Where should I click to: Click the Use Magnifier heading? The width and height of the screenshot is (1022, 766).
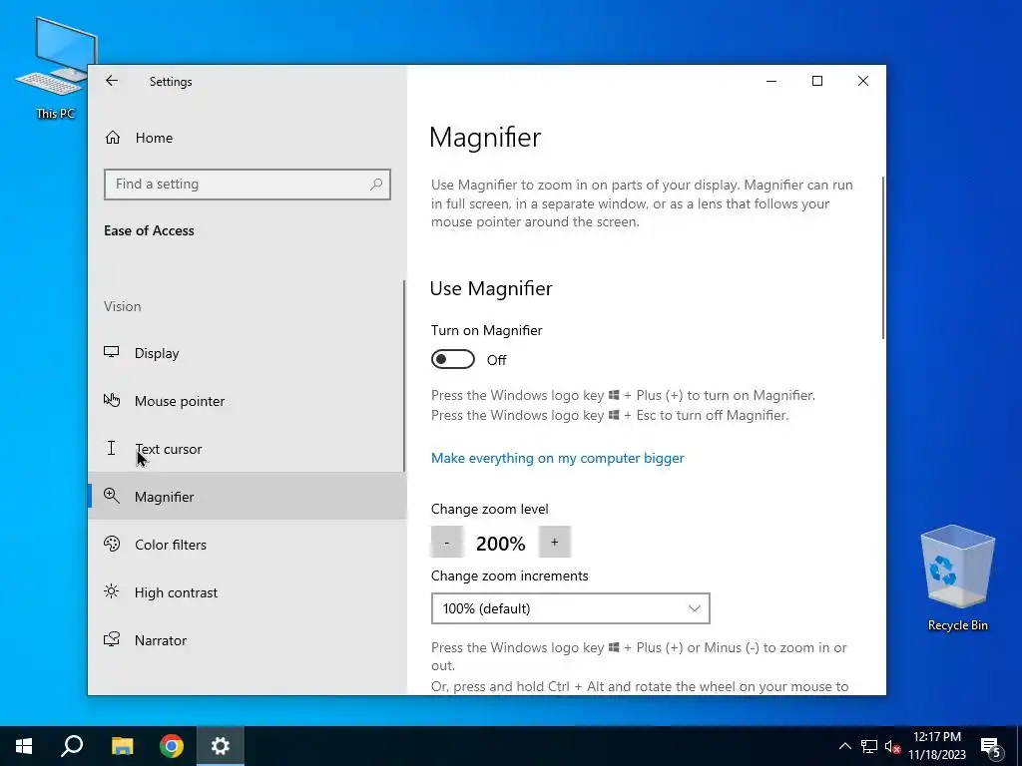(x=491, y=288)
